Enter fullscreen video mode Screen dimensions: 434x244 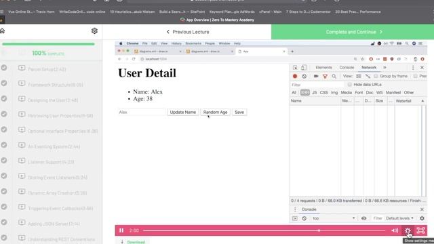pyautogui.click(x=420, y=230)
